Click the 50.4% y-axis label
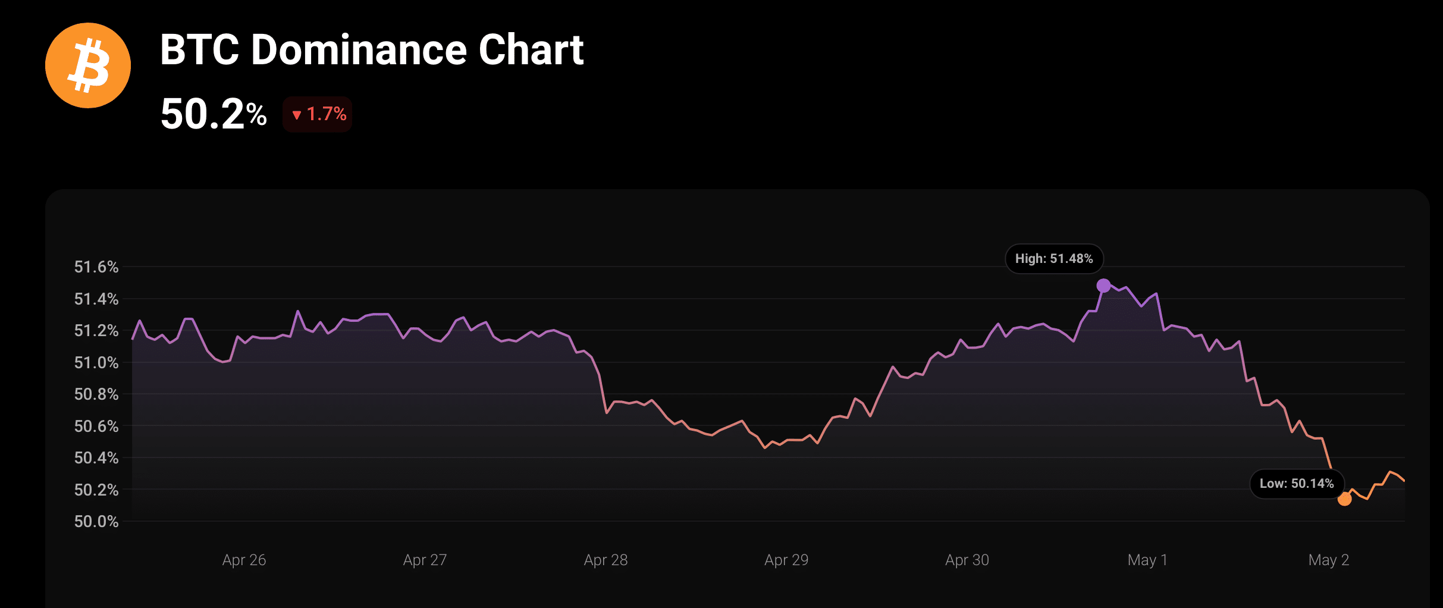The height and width of the screenshot is (608, 1443). tap(96, 457)
